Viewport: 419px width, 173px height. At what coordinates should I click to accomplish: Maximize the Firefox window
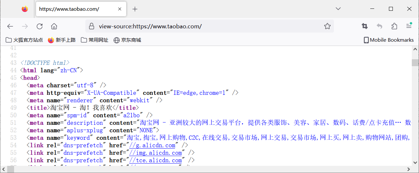pos(391,9)
